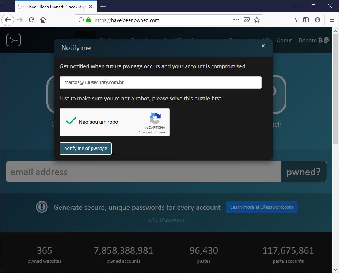339x273 pixels.
Task: Click the 117,675,861 paste accounts figure
Action: [x=288, y=250]
